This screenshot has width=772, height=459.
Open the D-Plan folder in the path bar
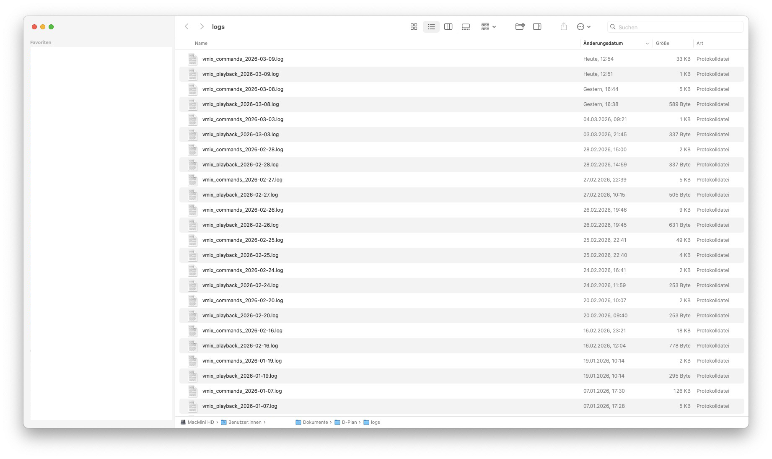[348, 422]
